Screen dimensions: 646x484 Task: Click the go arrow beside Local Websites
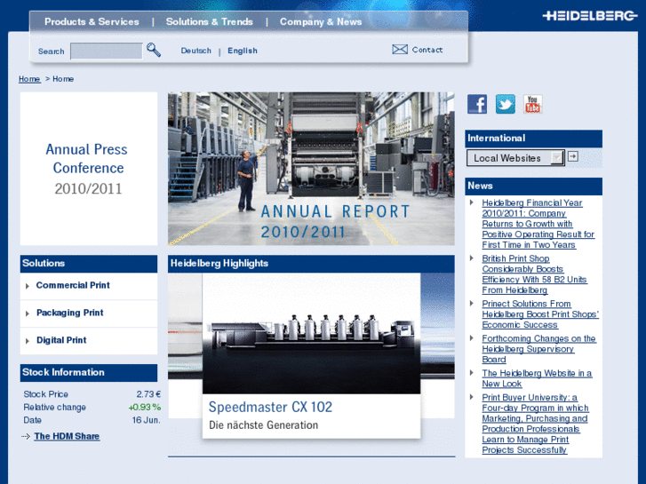pyautogui.click(x=572, y=156)
